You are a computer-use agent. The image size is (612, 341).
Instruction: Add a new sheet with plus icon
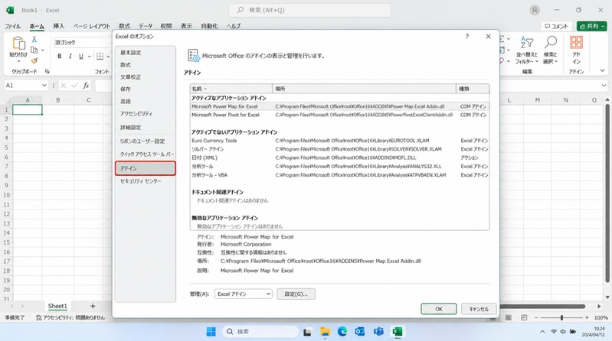(x=93, y=307)
